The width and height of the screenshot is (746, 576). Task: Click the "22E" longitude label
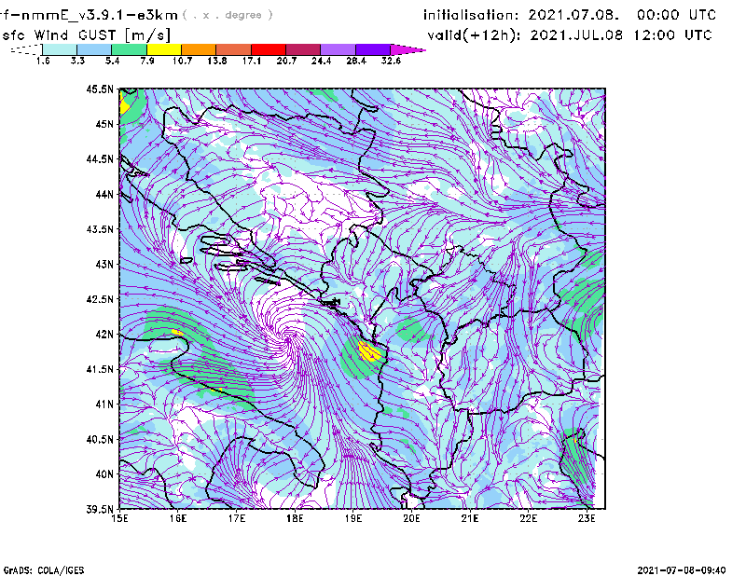[x=528, y=518]
